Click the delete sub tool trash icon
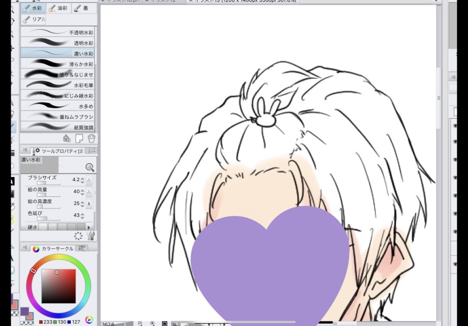This screenshot has width=468, height=326. (x=91, y=138)
